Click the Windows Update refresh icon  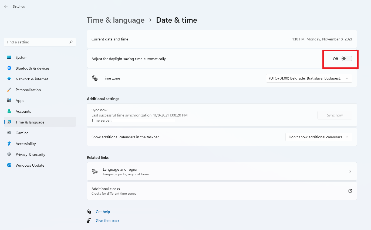pos(9,165)
